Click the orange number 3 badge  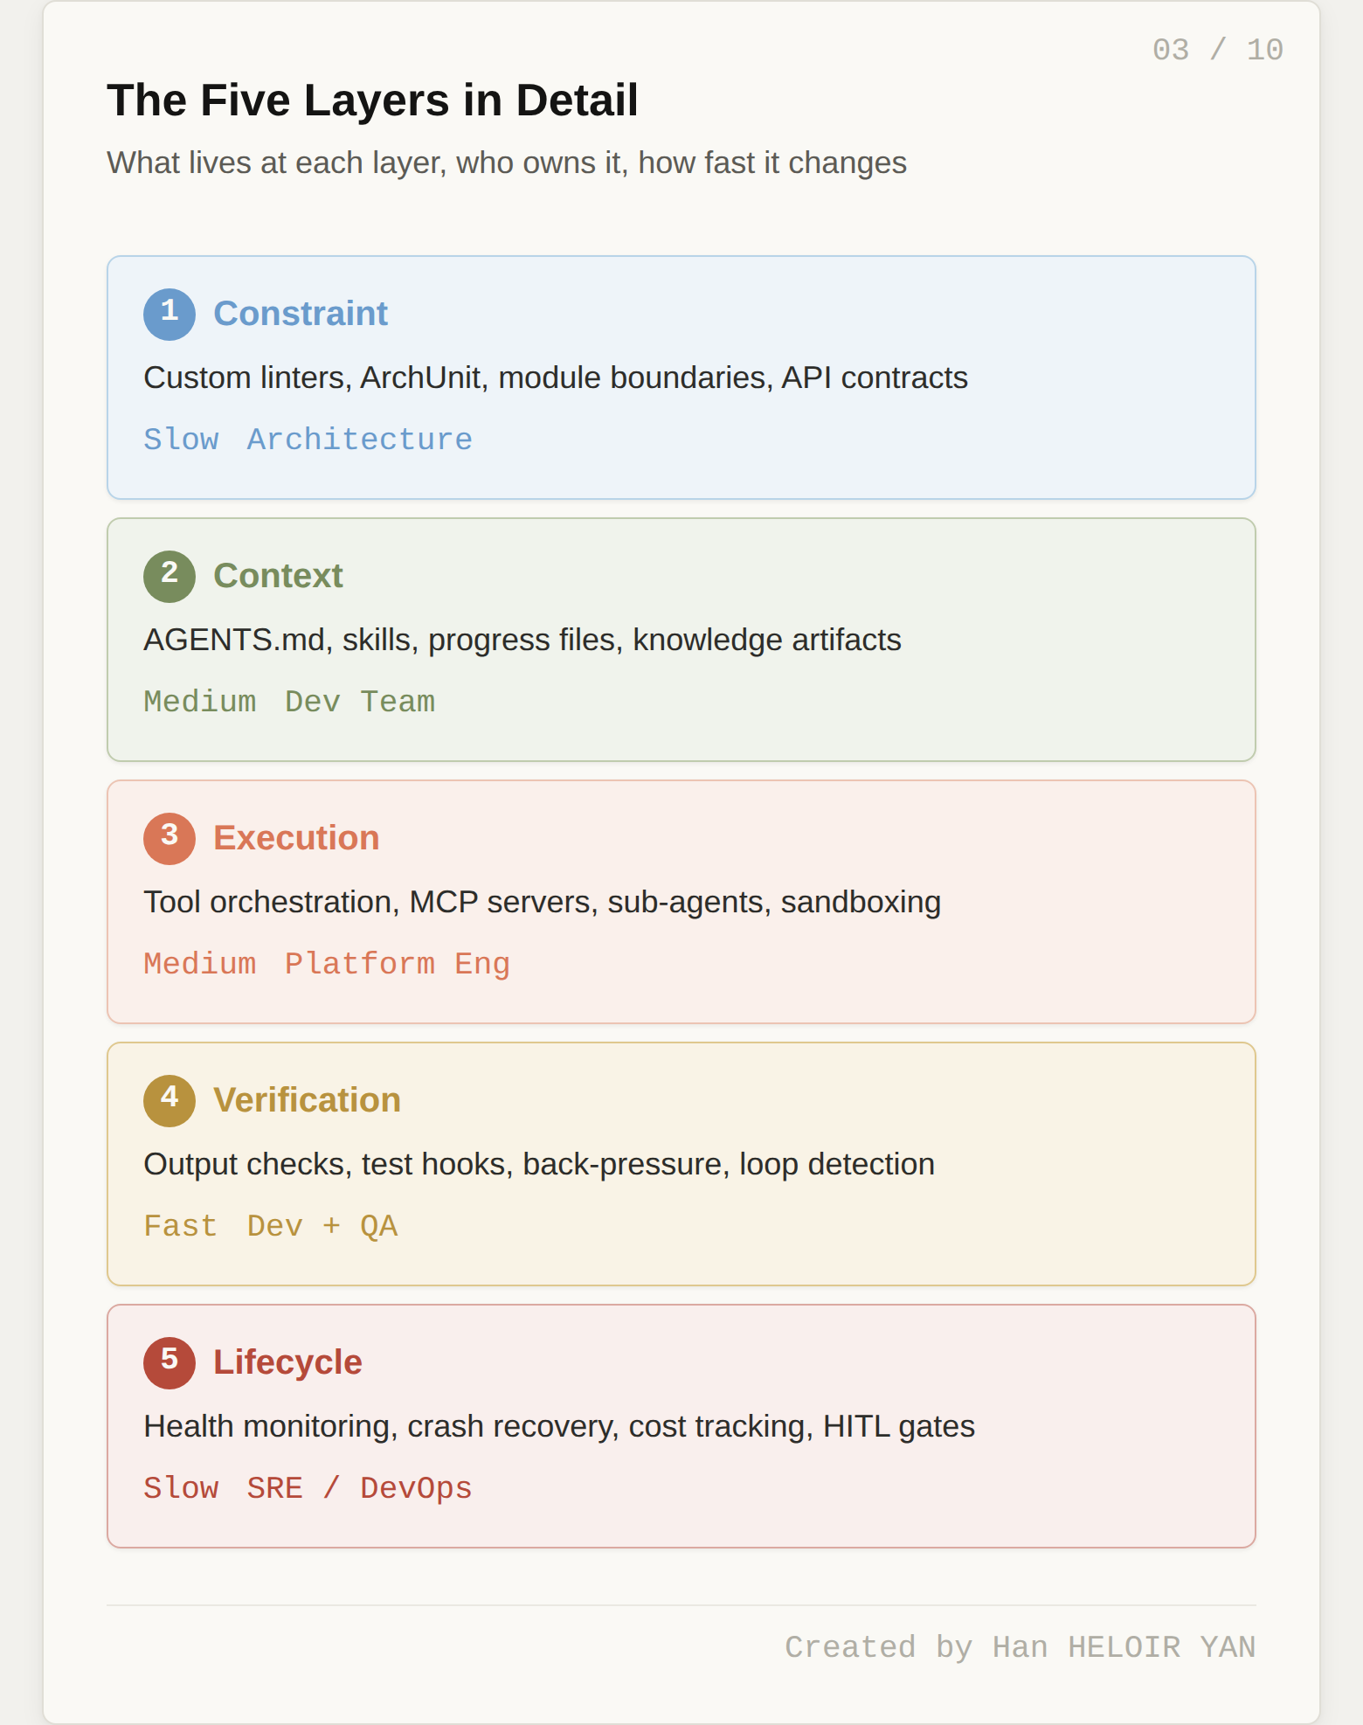click(x=170, y=838)
